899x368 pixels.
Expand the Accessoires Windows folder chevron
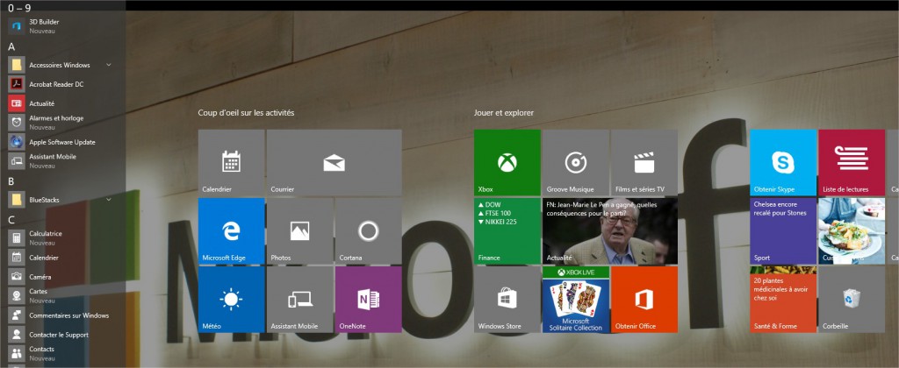(x=108, y=65)
